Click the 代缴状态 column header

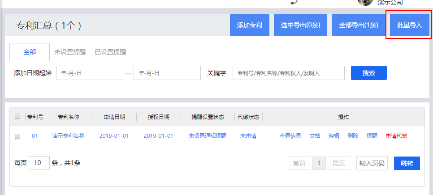248,117
